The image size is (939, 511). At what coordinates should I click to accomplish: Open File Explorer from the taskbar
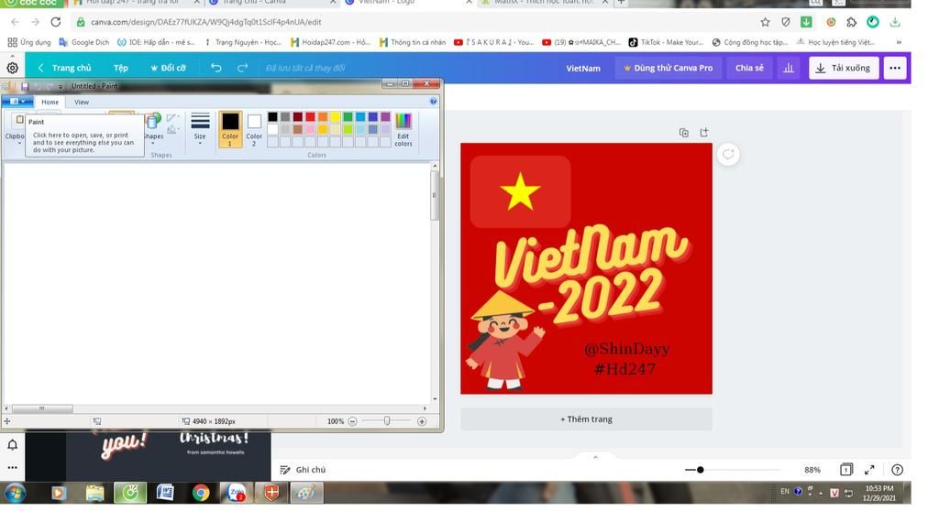tap(94, 493)
